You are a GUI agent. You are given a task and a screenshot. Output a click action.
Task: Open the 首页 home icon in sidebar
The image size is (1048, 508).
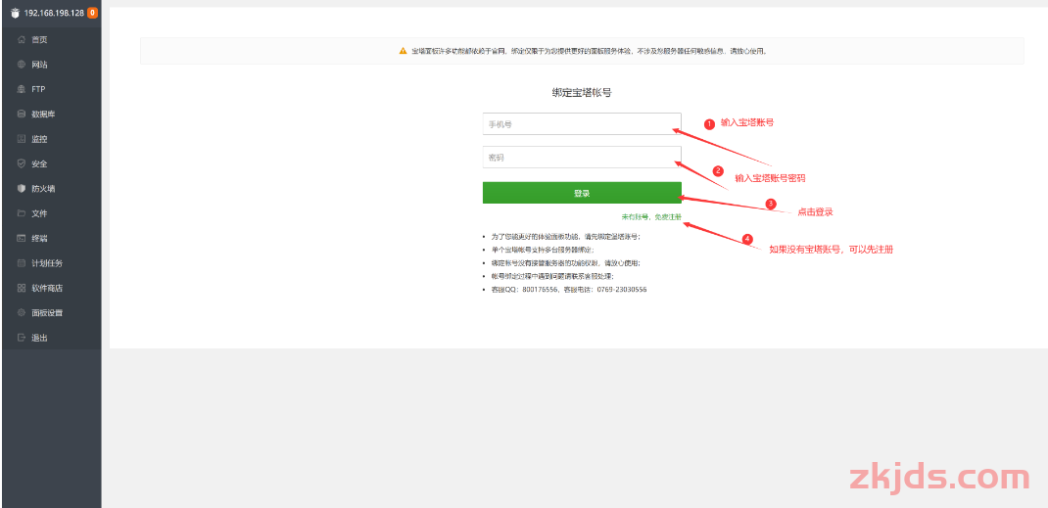[x=22, y=39]
